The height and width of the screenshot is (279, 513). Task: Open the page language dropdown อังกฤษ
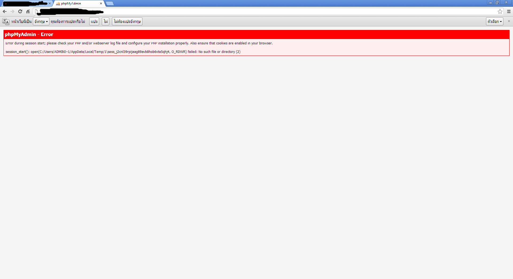pos(41,21)
